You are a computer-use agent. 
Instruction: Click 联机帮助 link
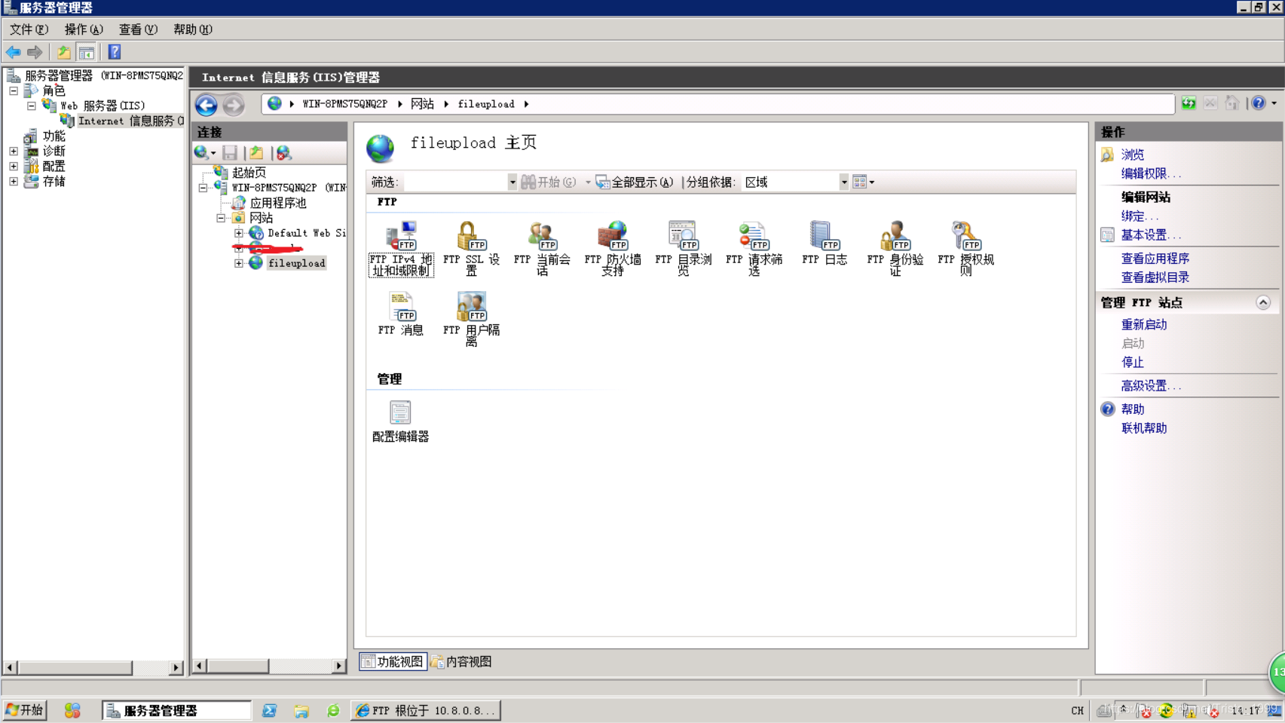click(x=1143, y=428)
